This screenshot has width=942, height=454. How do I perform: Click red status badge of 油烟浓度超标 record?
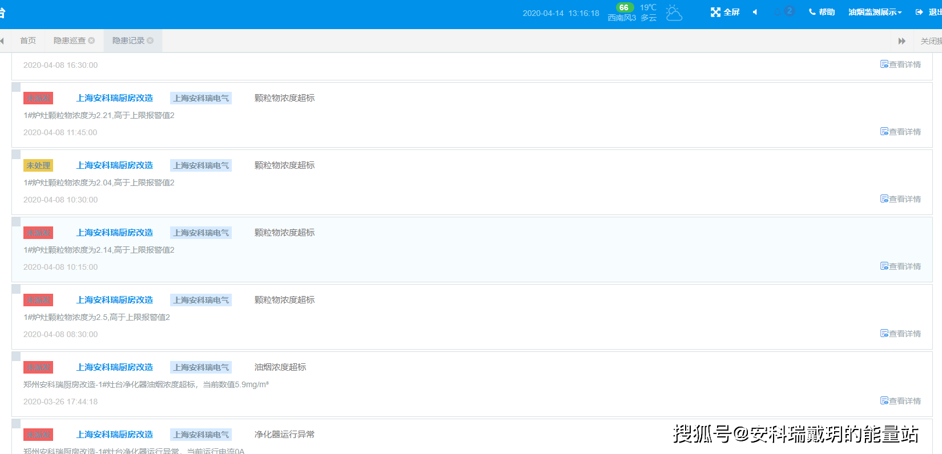coord(38,367)
